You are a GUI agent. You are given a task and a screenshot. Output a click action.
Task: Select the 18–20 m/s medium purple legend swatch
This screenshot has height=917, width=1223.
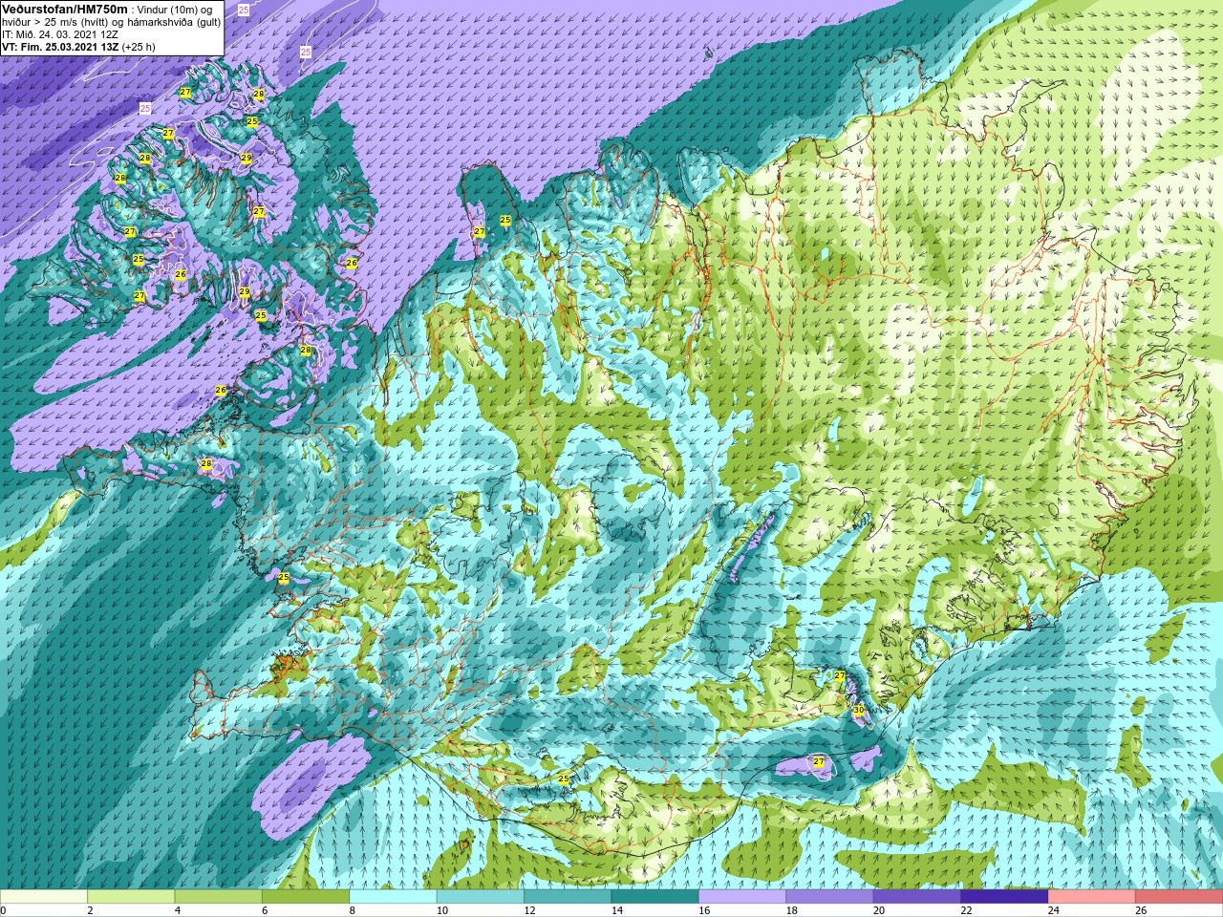coord(829,896)
